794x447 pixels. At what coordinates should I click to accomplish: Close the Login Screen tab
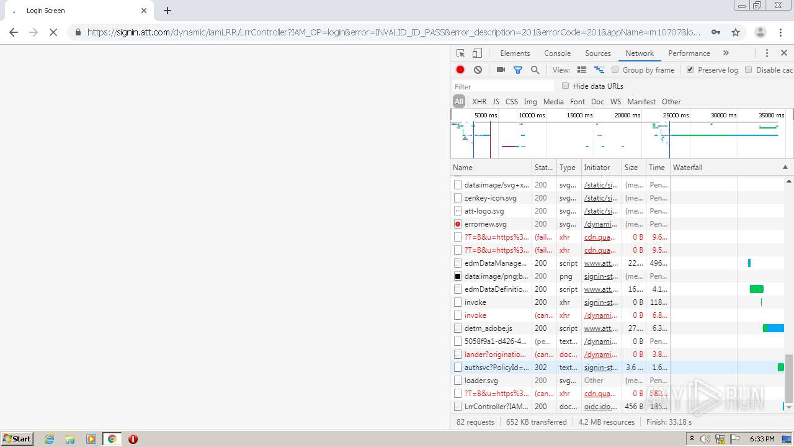click(144, 11)
